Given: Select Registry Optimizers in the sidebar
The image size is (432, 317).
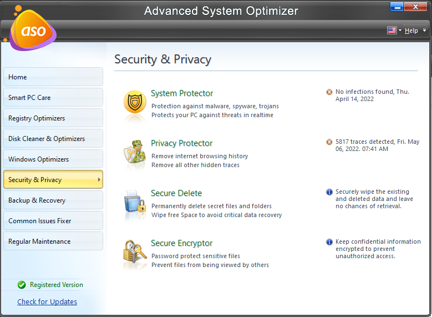Looking at the screenshot, I should pos(53,118).
